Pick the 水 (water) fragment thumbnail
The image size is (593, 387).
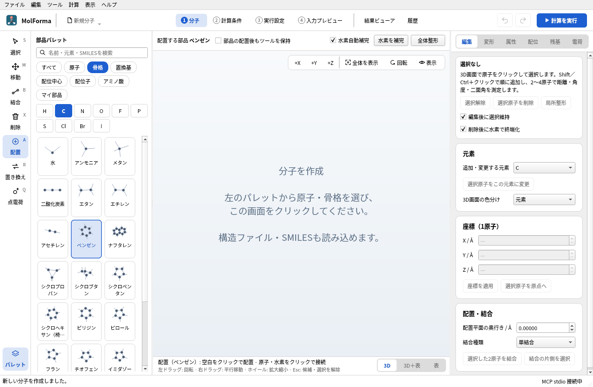pos(53,156)
